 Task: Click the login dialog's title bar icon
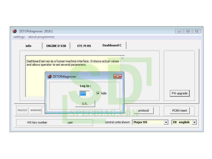(49, 77)
